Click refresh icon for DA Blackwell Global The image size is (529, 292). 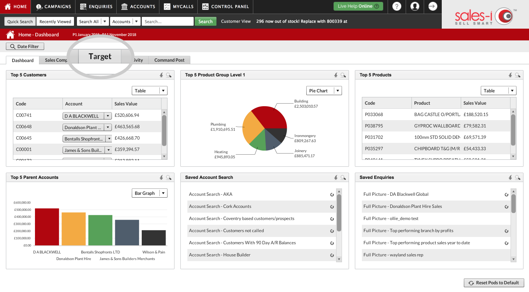pyautogui.click(x=507, y=195)
